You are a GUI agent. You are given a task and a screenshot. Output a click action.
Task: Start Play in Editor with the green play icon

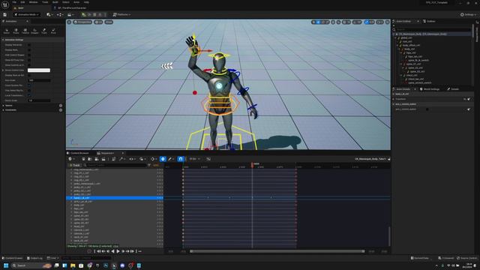click(83, 14)
